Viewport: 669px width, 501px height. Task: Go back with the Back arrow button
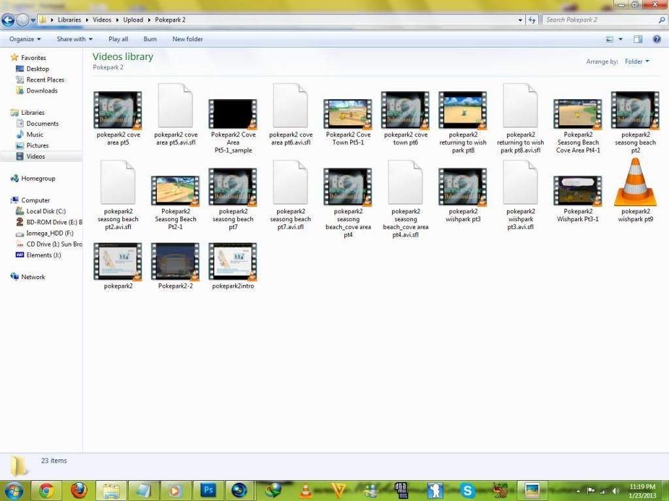pos(8,20)
